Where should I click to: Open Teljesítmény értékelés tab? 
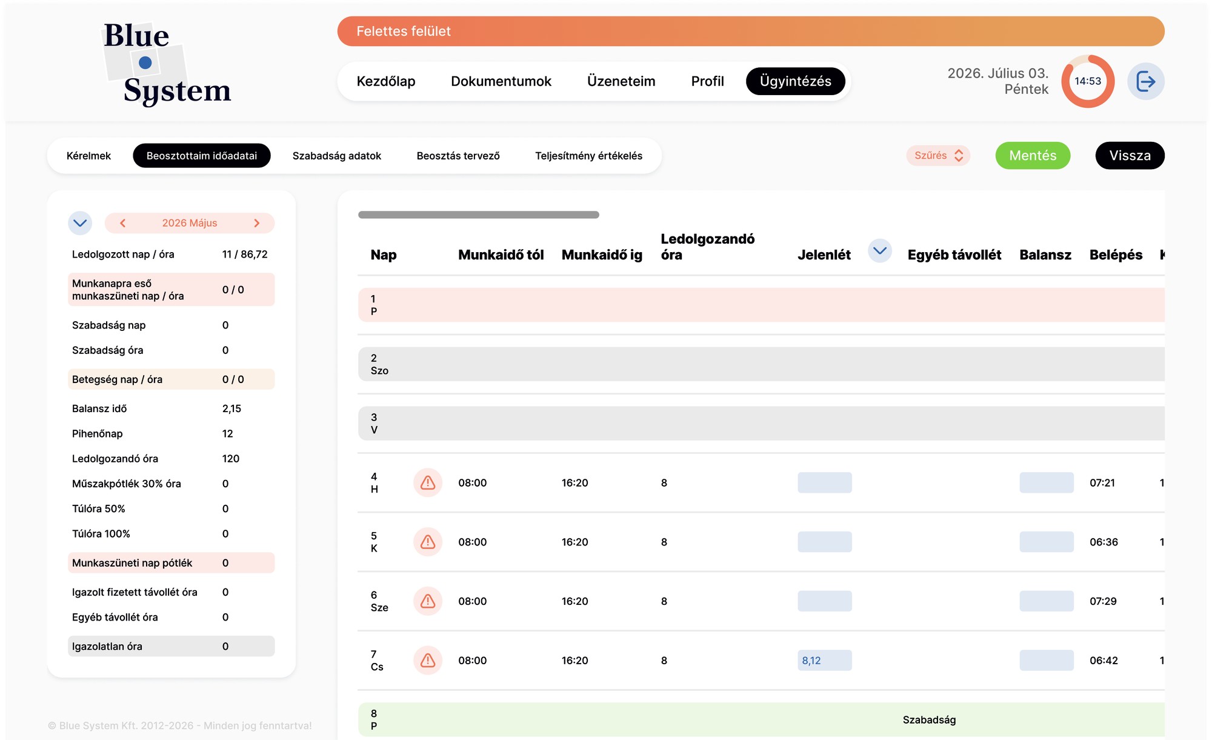point(589,156)
